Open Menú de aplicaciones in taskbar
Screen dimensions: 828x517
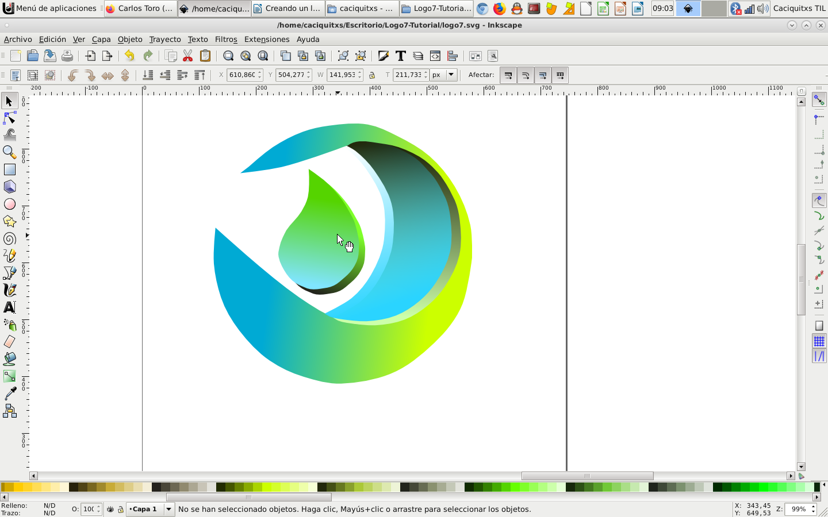tap(50, 8)
